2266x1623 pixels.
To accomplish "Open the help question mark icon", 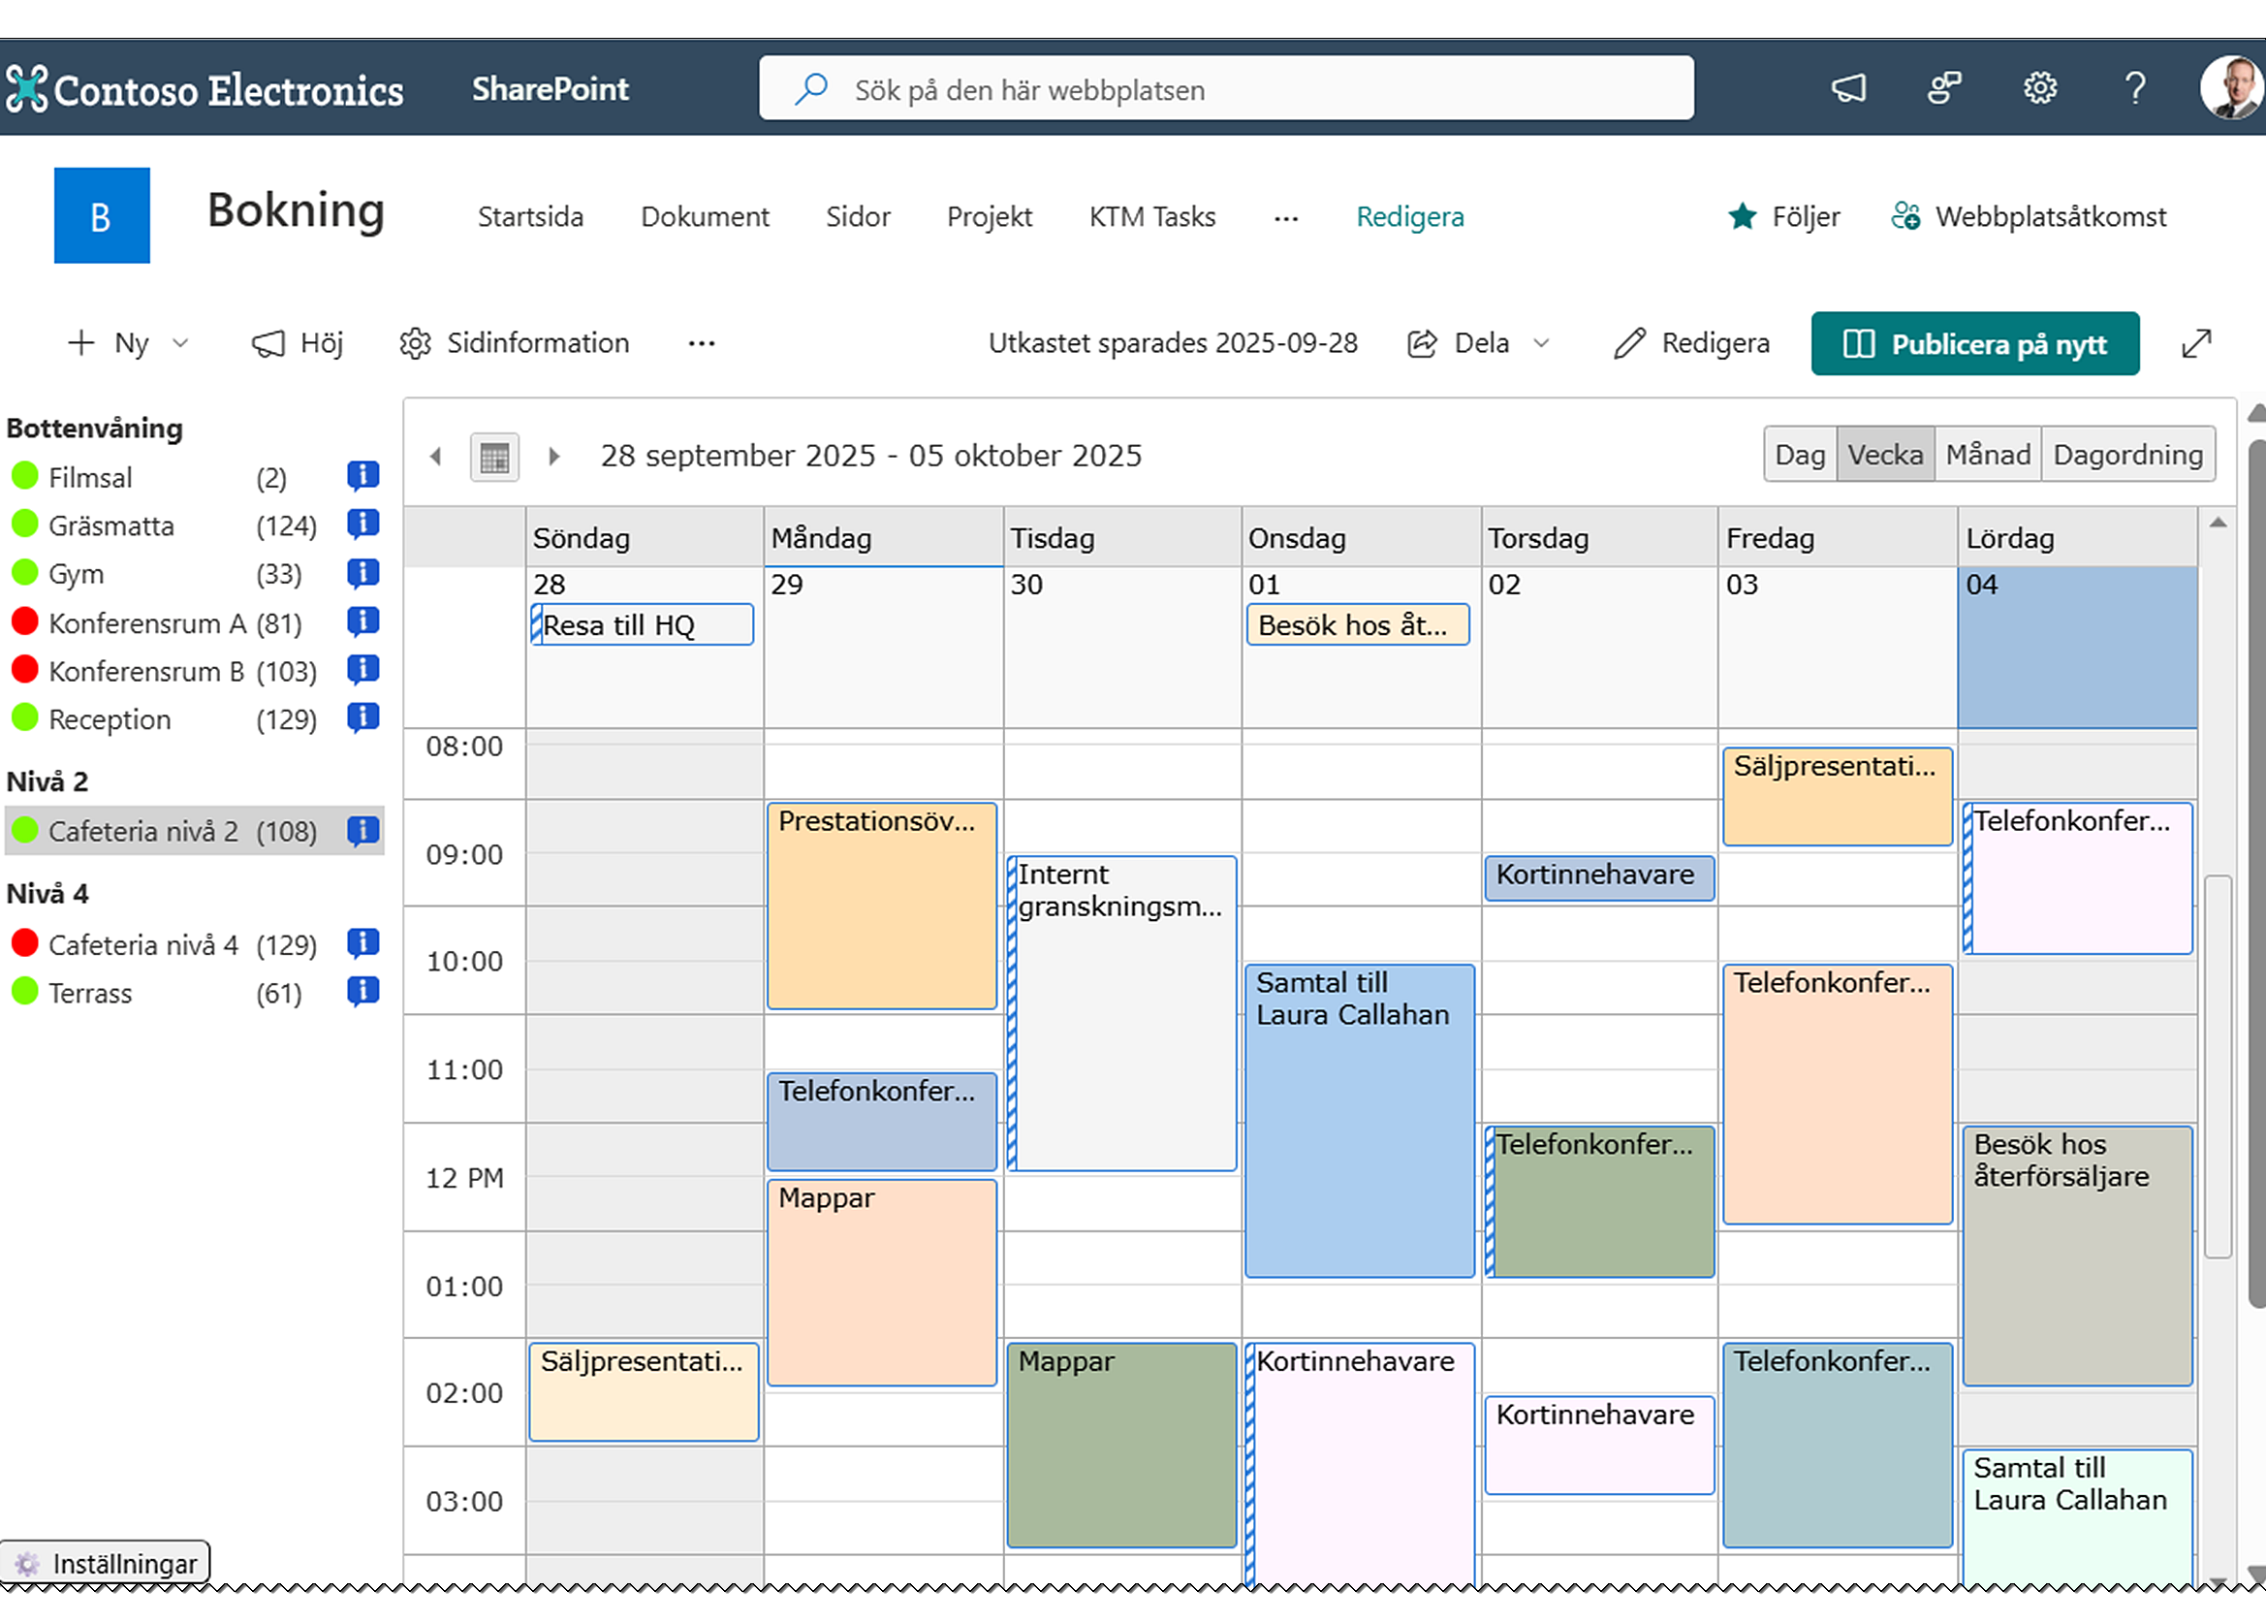I will 2134,88.
